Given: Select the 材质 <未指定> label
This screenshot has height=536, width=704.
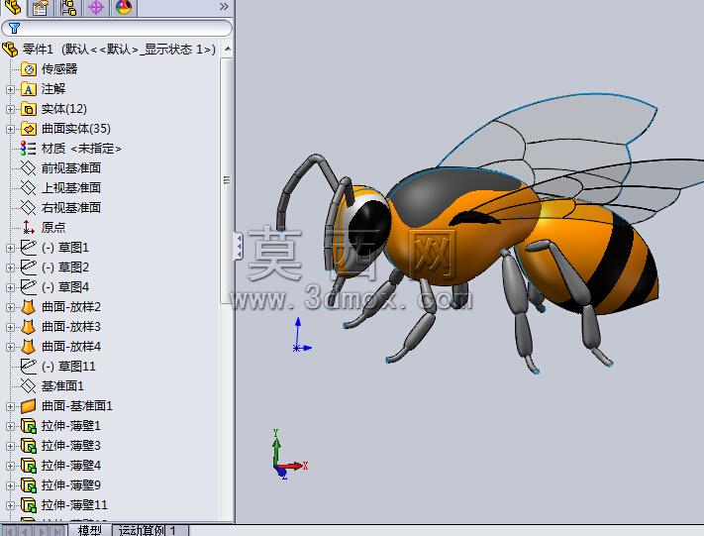Looking at the screenshot, I should (x=81, y=149).
